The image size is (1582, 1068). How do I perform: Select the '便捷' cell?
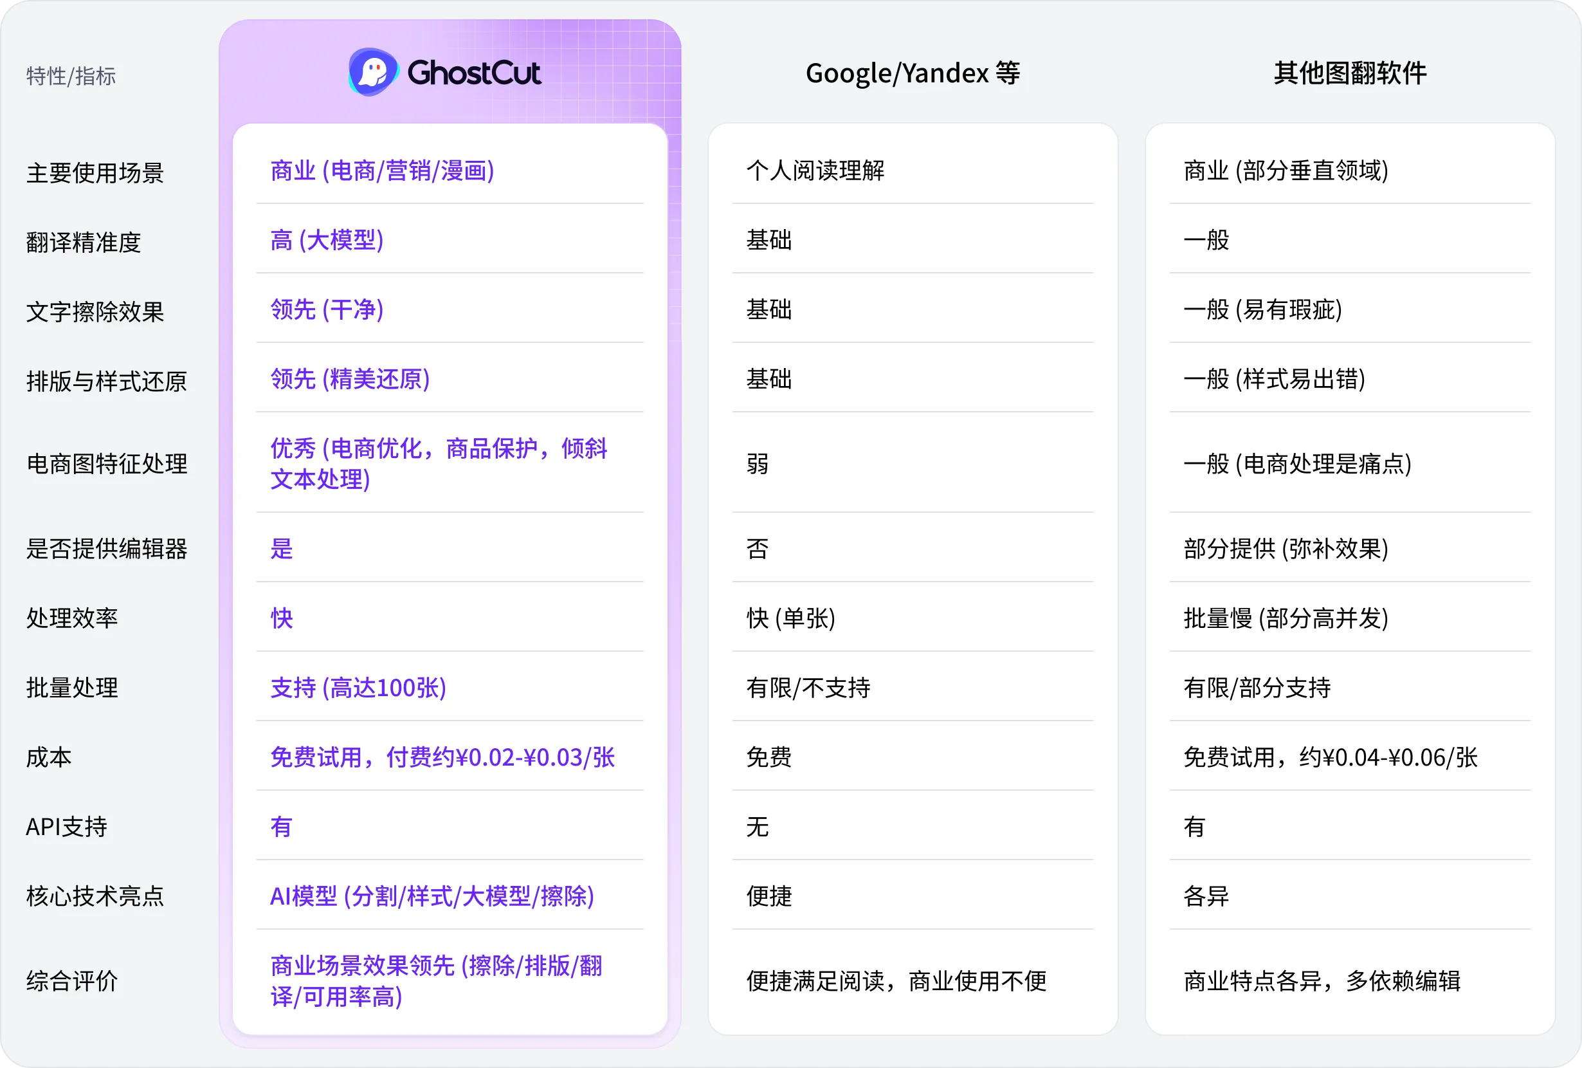[769, 896]
